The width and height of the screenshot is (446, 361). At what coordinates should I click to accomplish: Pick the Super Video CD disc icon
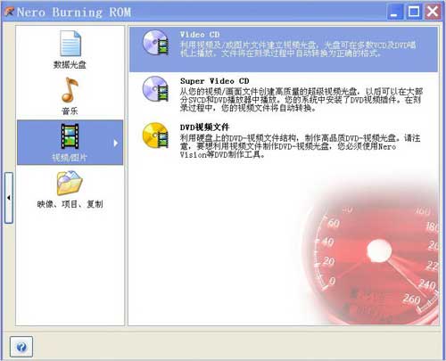click(155, 89)
